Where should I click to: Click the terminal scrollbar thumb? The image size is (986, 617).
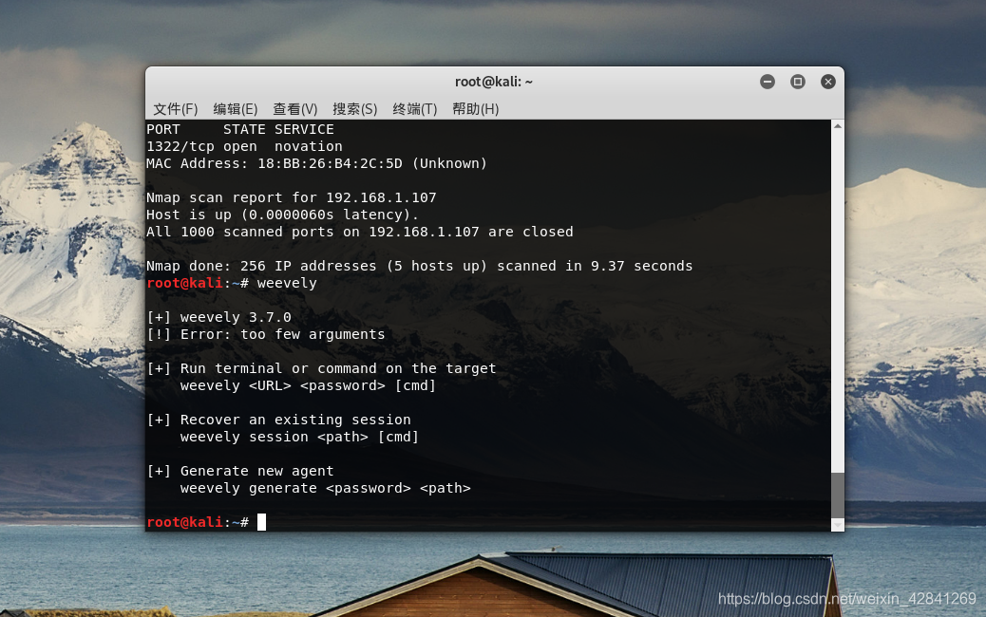(838, 495)
